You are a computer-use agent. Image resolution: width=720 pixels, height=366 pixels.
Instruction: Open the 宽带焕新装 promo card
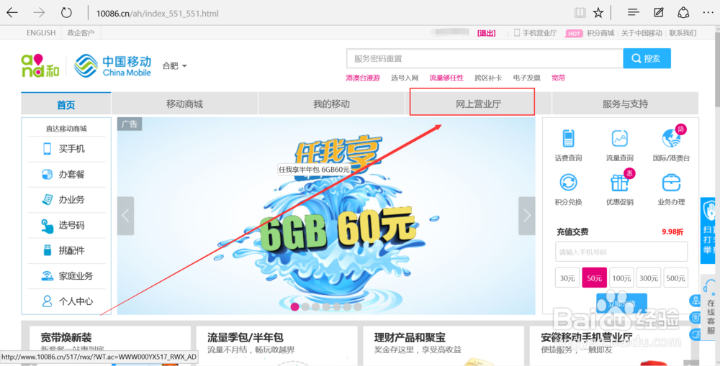110,346
